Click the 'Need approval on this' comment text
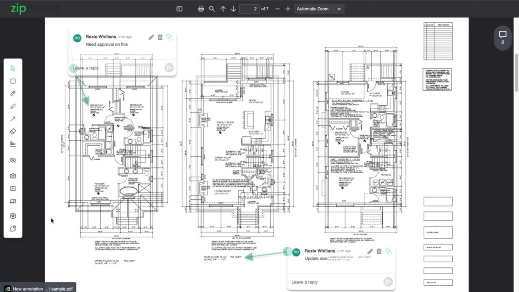Viewport: 519px width, 292px height. 107,44
